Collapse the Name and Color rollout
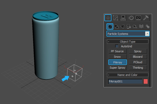 click(x=109, y=75)
